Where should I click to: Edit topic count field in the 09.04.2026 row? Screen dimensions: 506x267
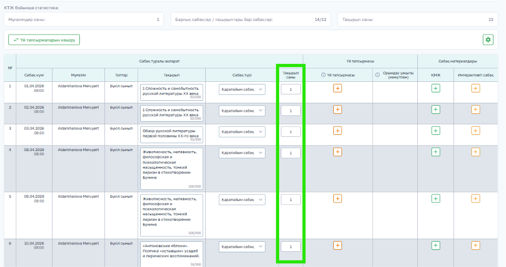(291, 200)
